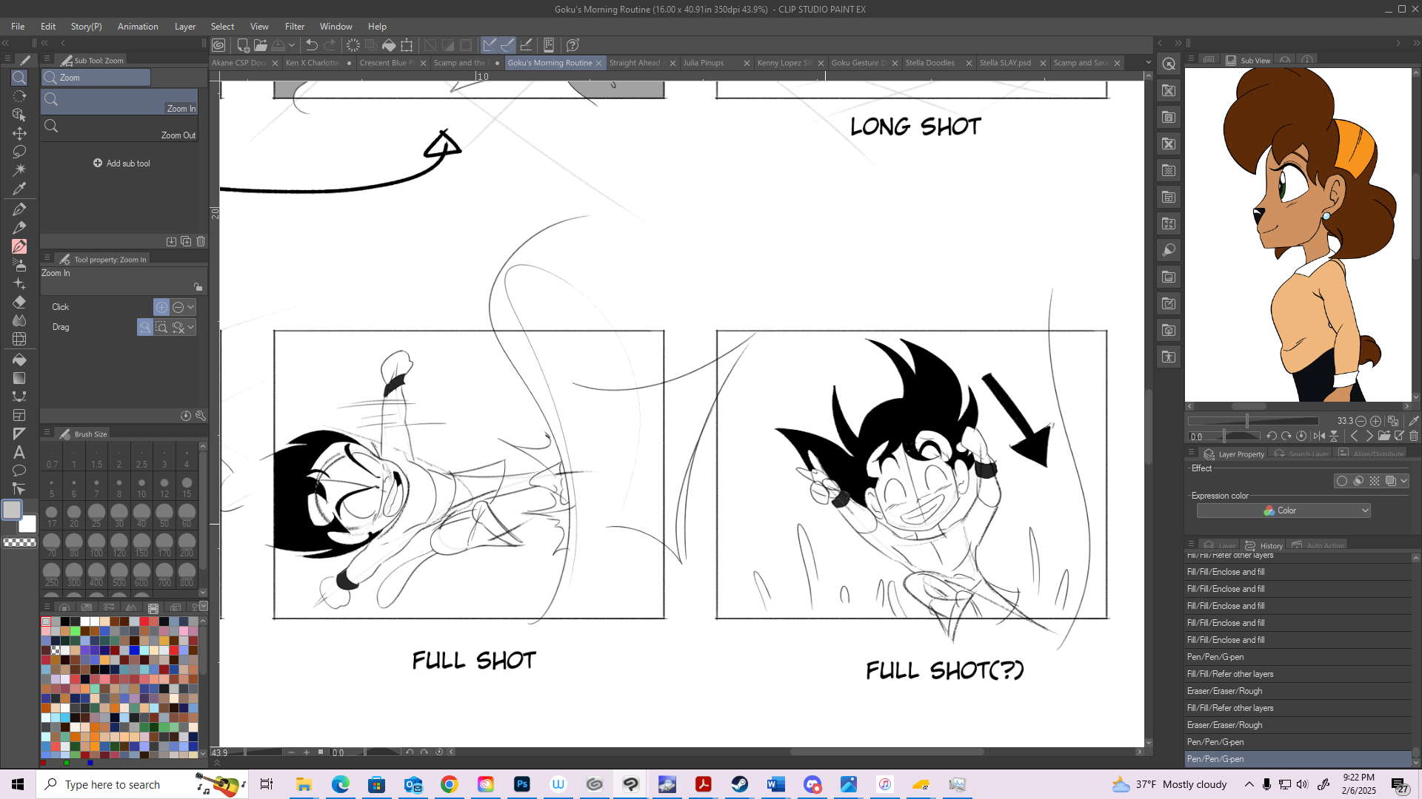Toggle Snap to Ruler in command bar
Screen dimensions: 1422x799
tap(489, 45)
